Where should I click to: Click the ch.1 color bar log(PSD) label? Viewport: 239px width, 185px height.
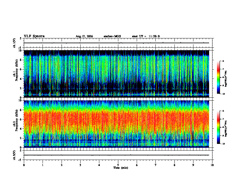[x=226, y=79]
